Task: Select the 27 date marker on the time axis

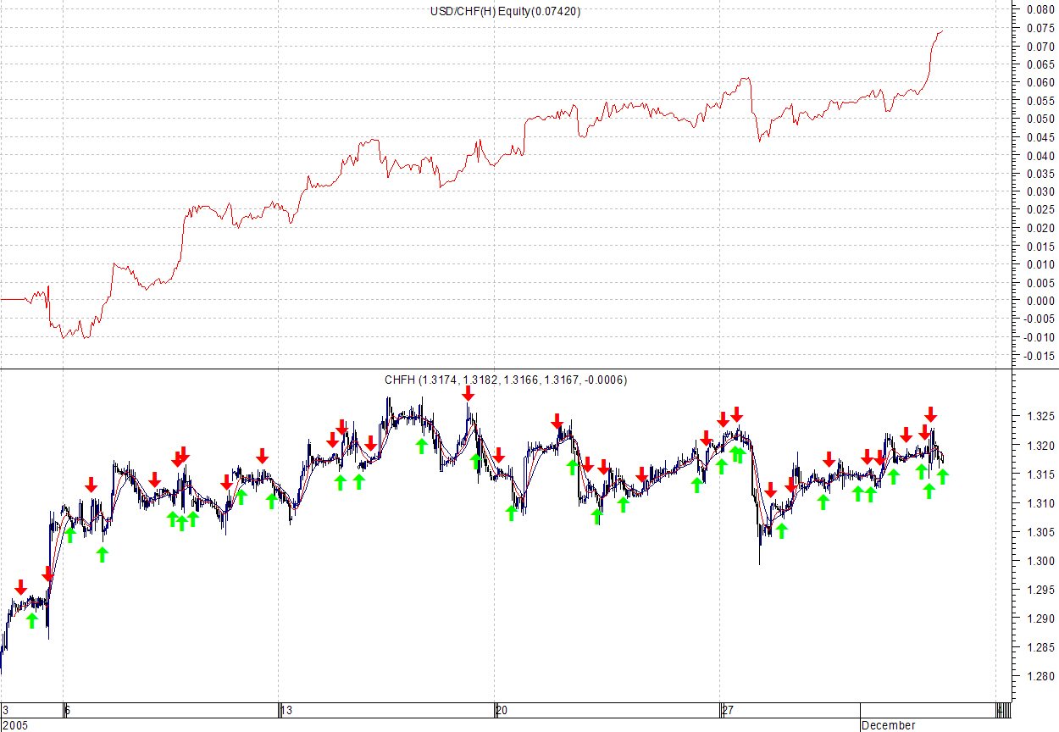Action: pyautogui.click(x=727, y=710)
